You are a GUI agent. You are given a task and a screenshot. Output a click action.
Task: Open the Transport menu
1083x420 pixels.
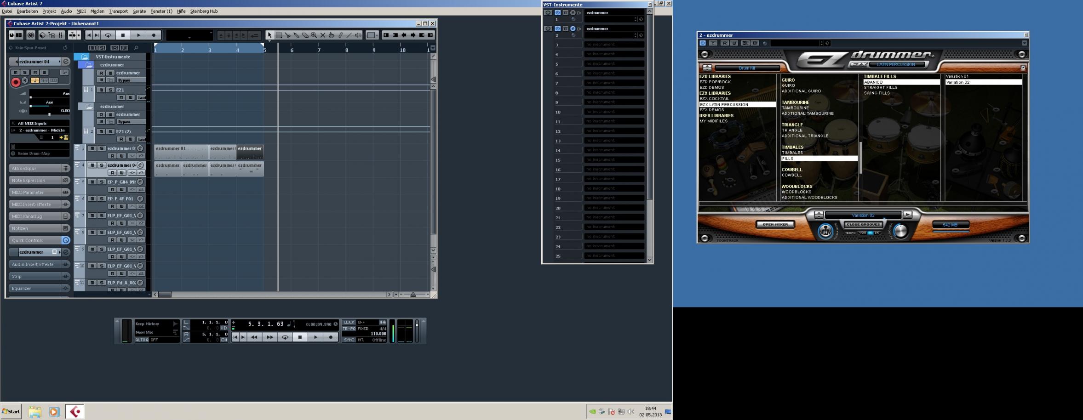coord(118,11)
